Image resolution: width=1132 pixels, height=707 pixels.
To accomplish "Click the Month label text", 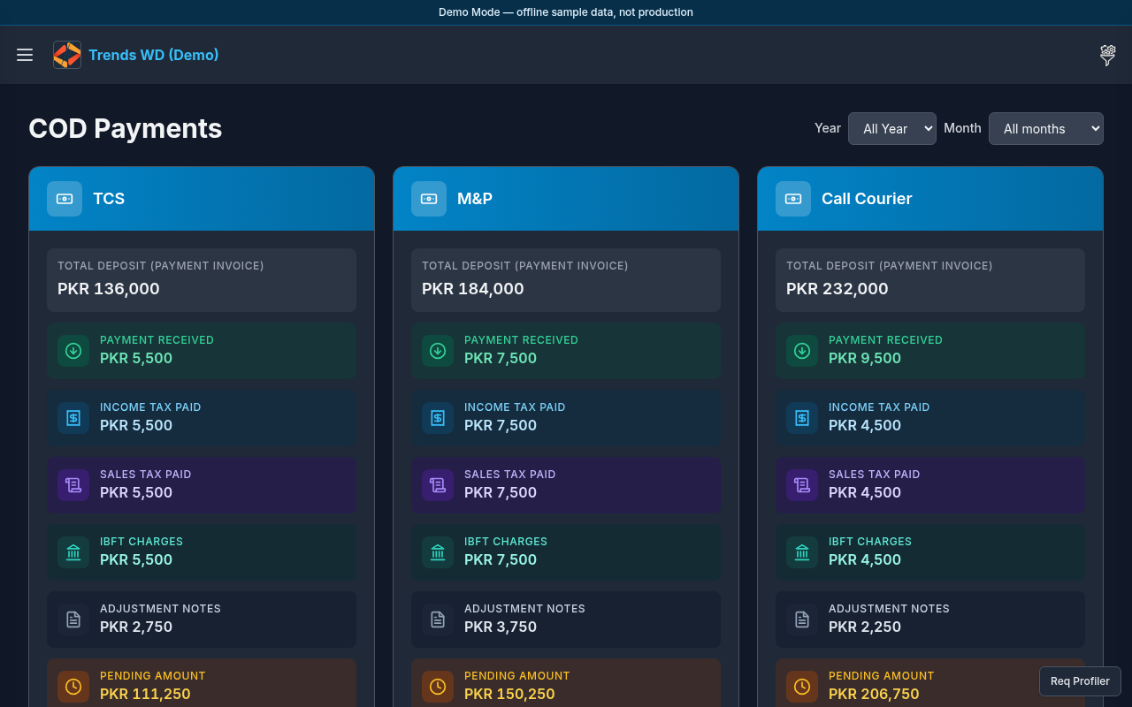I will 962,128.
